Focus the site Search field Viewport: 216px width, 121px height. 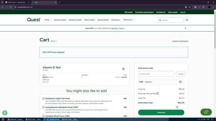[170, 20]
